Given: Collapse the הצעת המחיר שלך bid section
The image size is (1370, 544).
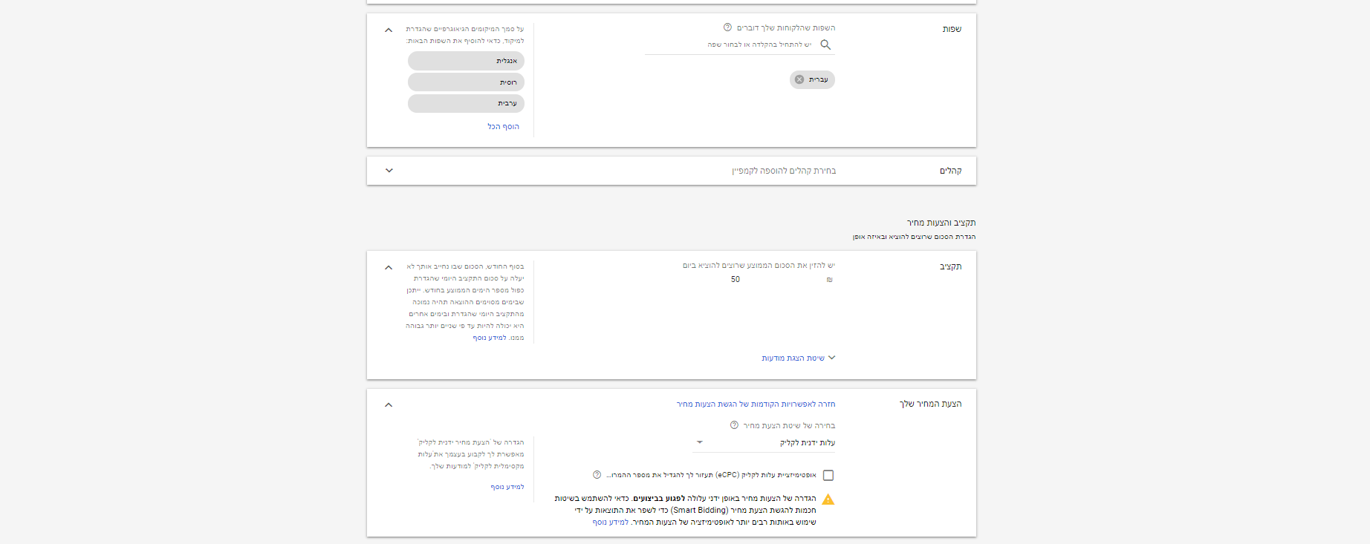Looking at the screenshot, I should 389,405.
